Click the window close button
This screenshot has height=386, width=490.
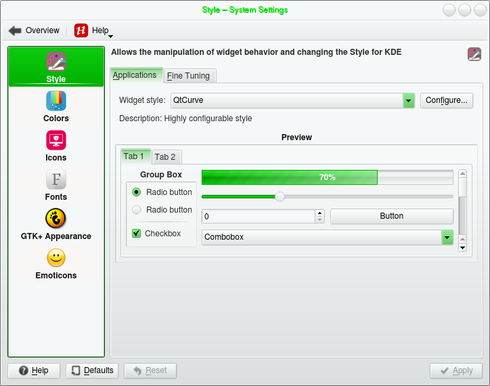[x=481, y=10]
